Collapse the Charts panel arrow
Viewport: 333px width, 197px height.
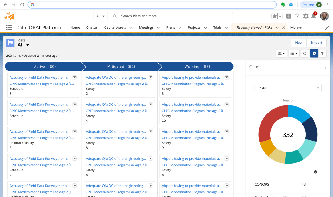tap(325, 68)
